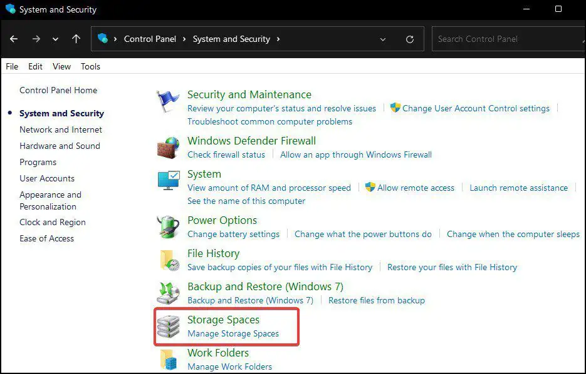Image resolution: width=586 pixels, height=374 pixels.
Task: Expand the chevron after System and Security
Action: pyautogui.click(x=278, y=39)
